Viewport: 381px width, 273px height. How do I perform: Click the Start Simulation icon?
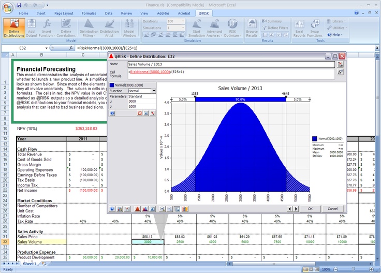[x=196, y=28]
